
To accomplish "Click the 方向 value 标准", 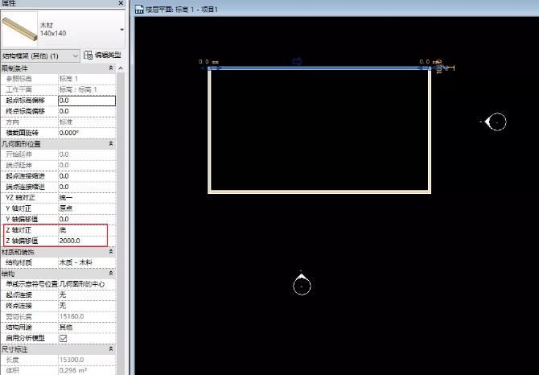I will click(87, 122).
